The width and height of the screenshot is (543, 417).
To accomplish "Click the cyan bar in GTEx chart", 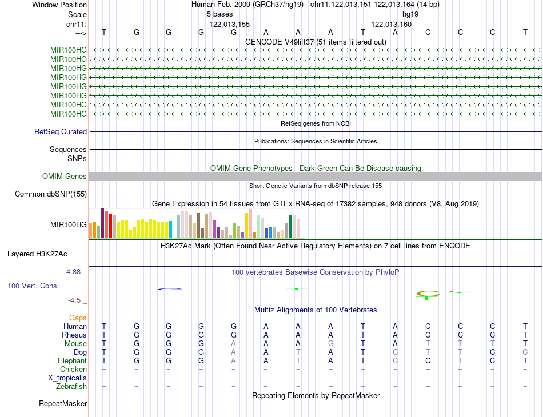I will pos(170,230).
